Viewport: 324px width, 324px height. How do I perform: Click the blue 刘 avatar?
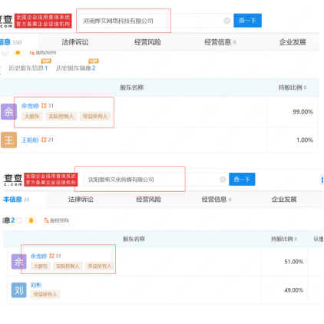pyautogui.click(x=19, y=290)
